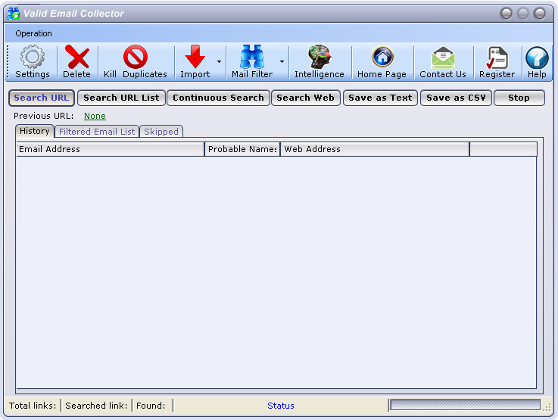Click the red X Delete icon
This screenshot has width=558, height=420.
tap(77, 57)
